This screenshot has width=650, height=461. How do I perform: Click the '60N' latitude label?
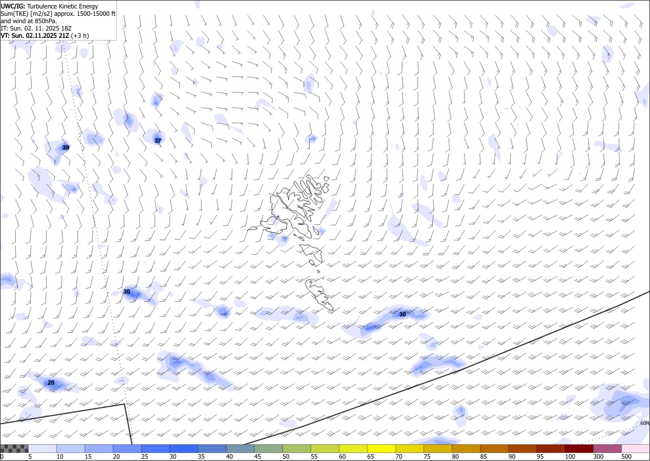(x=644, y=423)
